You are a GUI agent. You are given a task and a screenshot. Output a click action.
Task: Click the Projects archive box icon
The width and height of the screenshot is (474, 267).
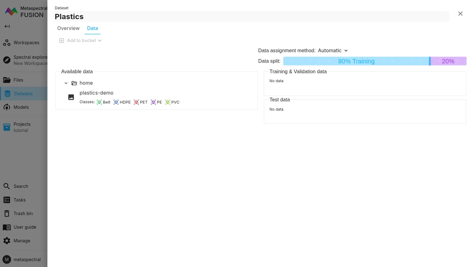click(7, 127)
